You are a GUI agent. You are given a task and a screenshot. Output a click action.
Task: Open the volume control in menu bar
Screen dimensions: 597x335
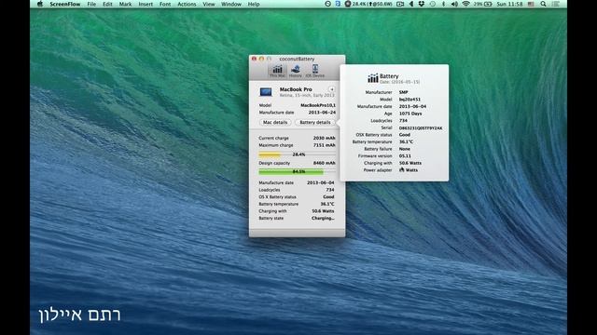pos(454,4)
